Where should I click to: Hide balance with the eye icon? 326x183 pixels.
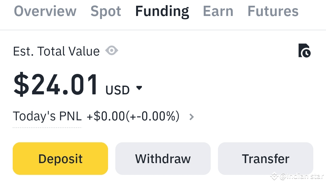(112, 51)
